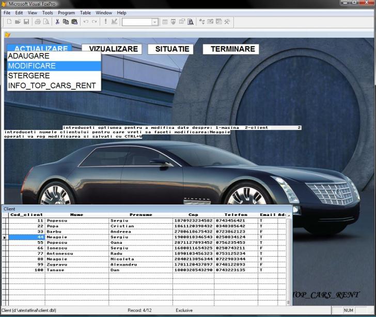Open the Program menu
The height and width of the screenshot is (317, 376).
click(67, 13)
